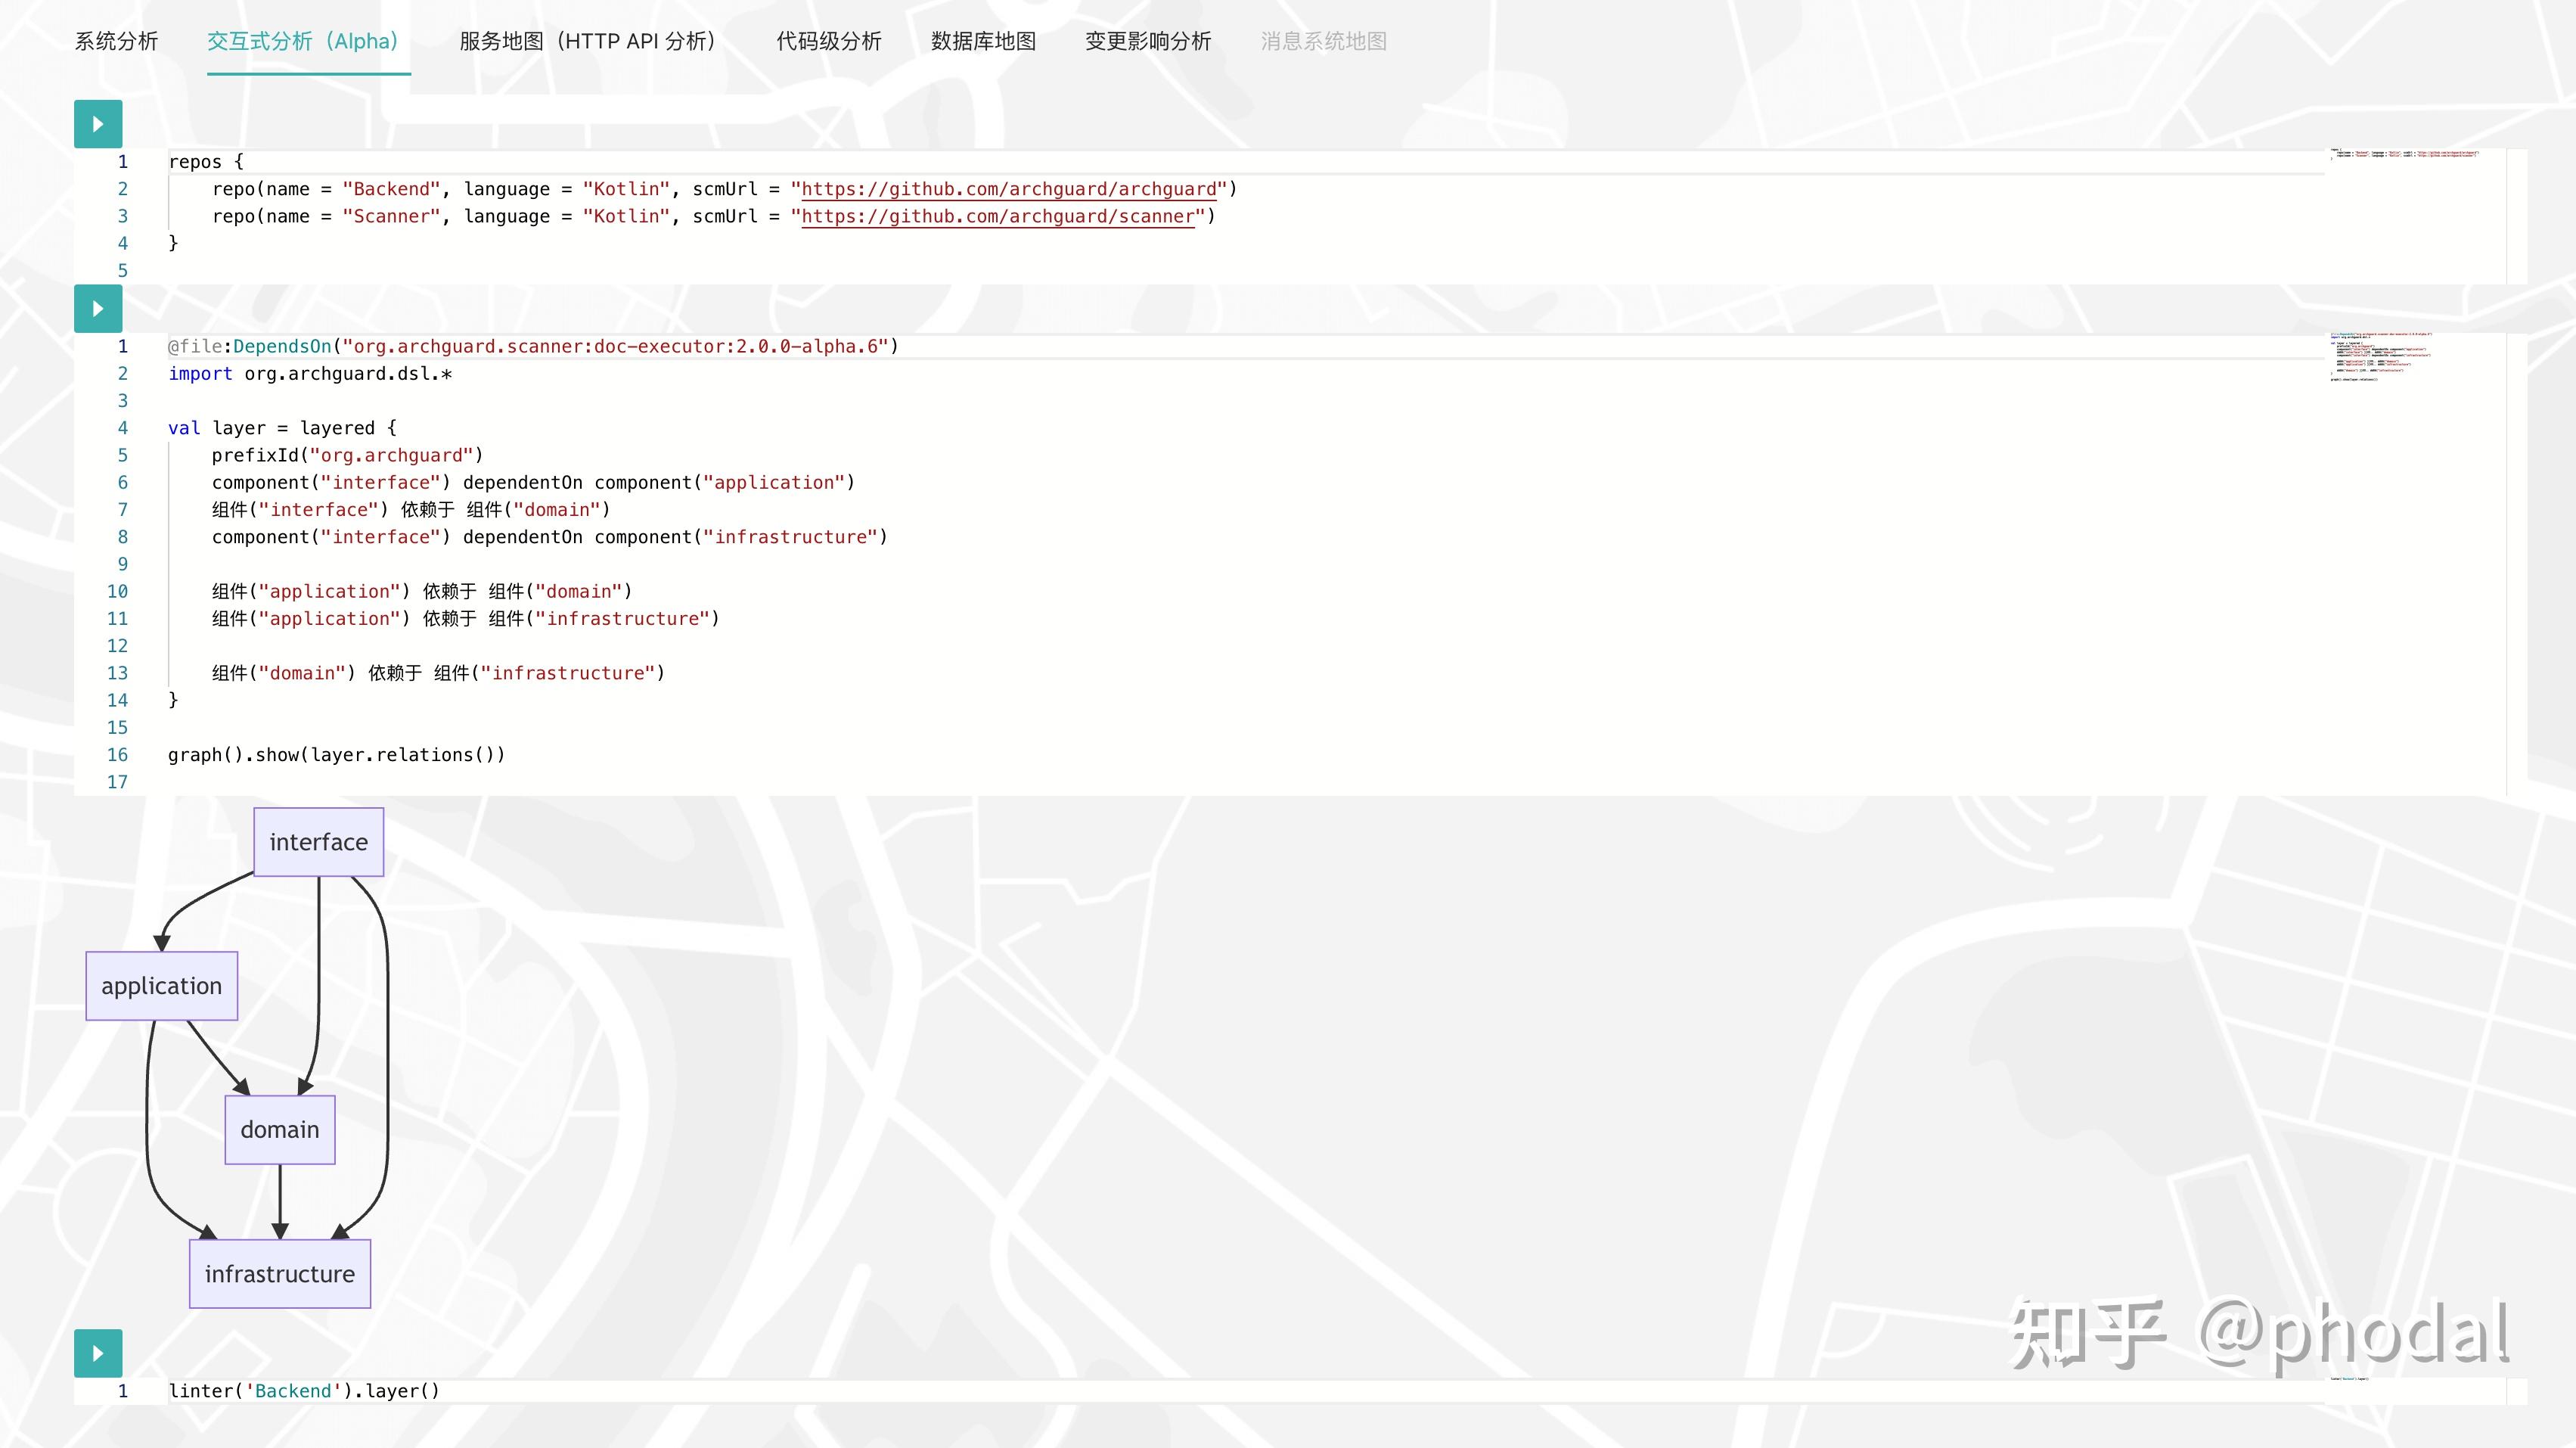Click the second editor's code minimap
The height and width of the screenshot is (1448, 2576).
point(2380,357)
